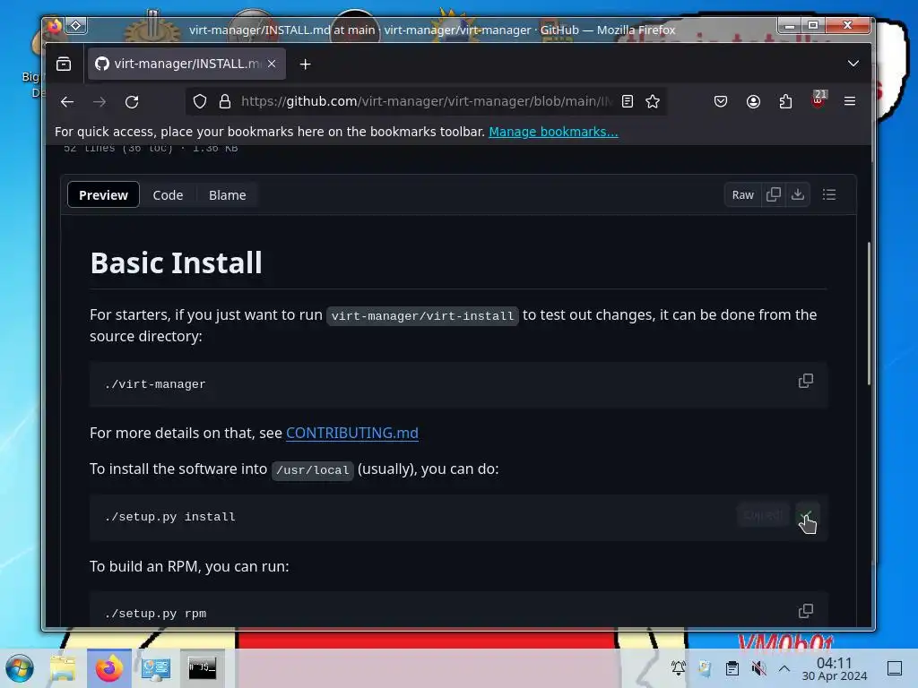Viewport: 918px width, 688px height.
Task: Click the site security padlock icon
Action: [225, 102]
